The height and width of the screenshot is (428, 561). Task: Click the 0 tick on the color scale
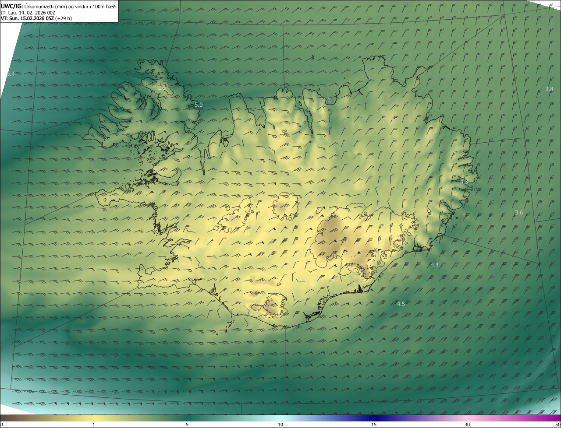2,424
